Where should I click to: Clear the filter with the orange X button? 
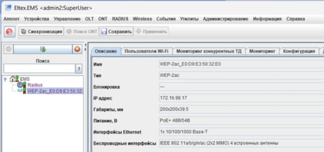coord(77,49)
